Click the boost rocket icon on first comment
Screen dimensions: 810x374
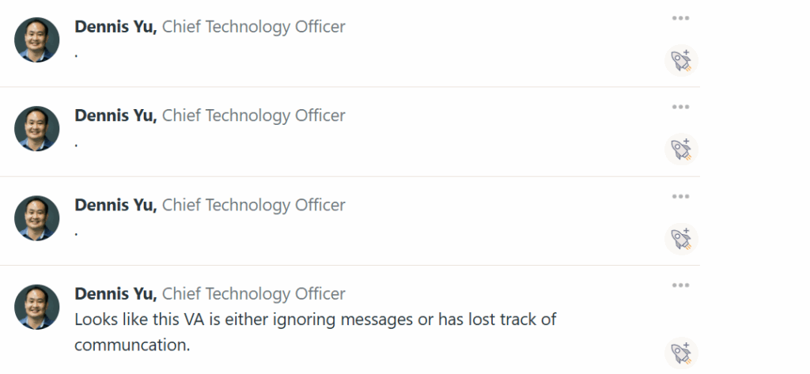681,60
